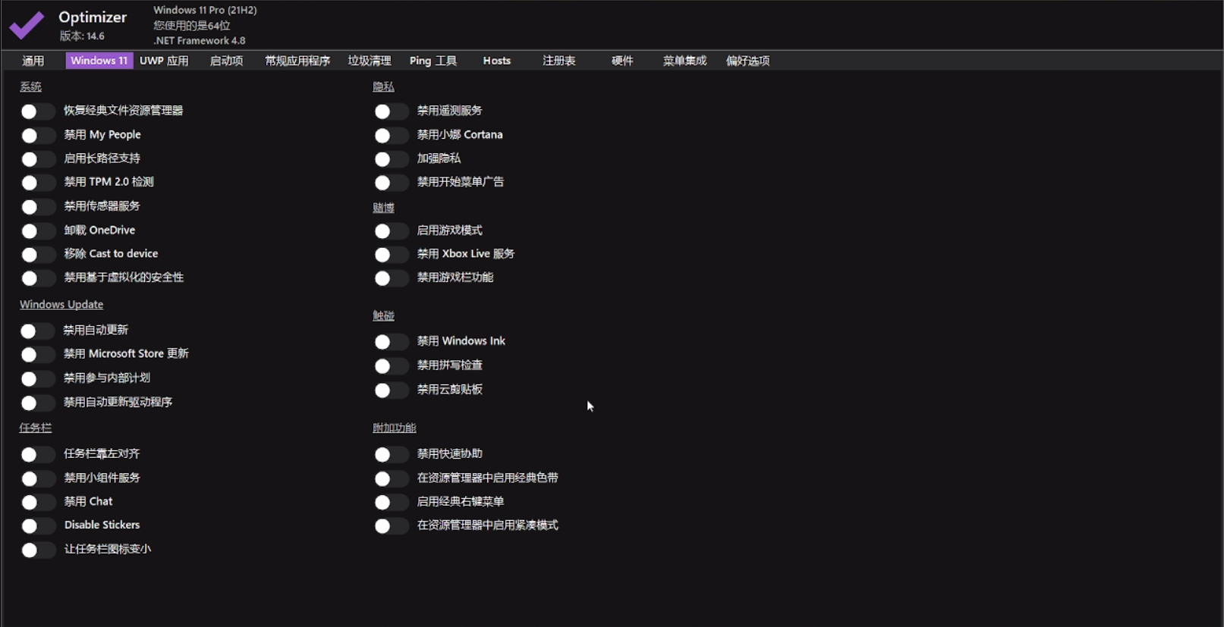Enable the 任务栏靠左对齐 toggle
The height and width of the screenshot is (627, 1224).
point(37,454)
